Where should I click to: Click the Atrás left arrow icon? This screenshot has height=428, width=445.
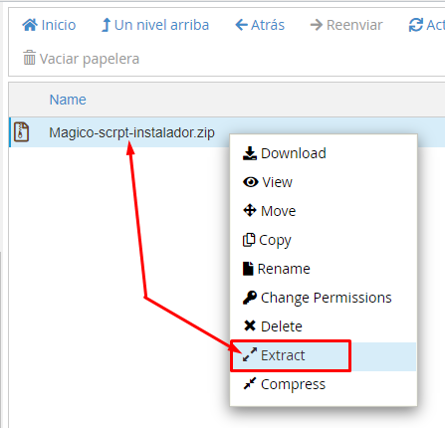[x=241, y=25]
